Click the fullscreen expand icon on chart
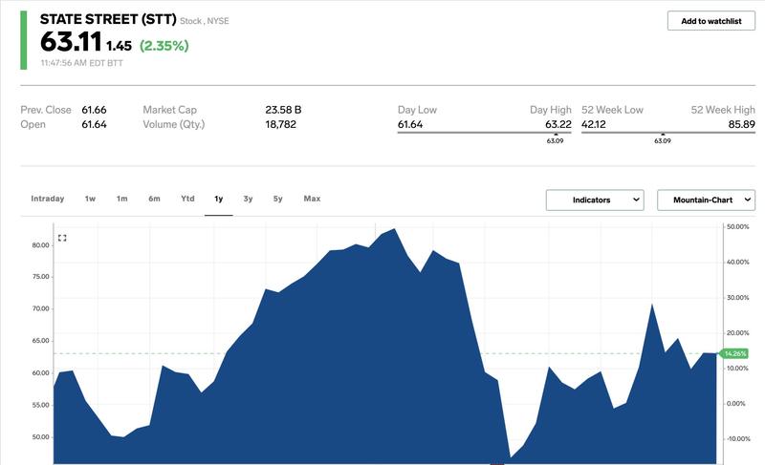 [x=62, y=238]
